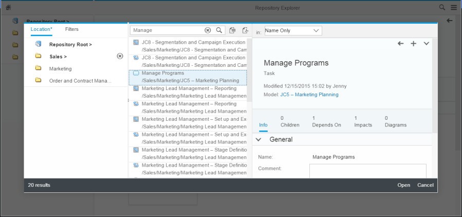Follow the JC5 – Marketing Planning model link
The image size is (462, 217).
click(309, 95)
